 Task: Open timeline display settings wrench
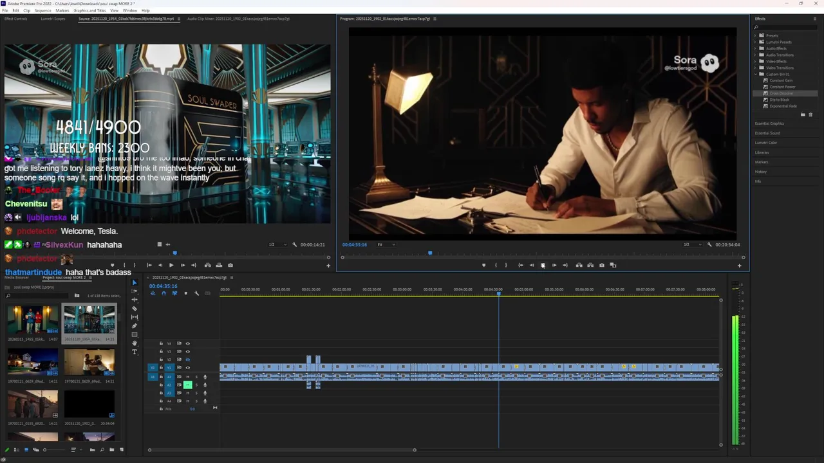tap(196, 293)
